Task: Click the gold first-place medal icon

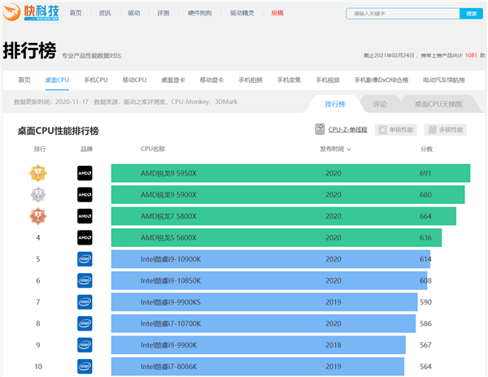Action: (x=37, y=173)
